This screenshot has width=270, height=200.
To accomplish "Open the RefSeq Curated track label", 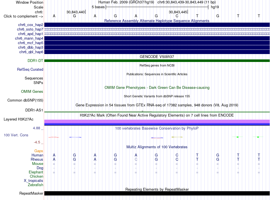I will point(30,69).
